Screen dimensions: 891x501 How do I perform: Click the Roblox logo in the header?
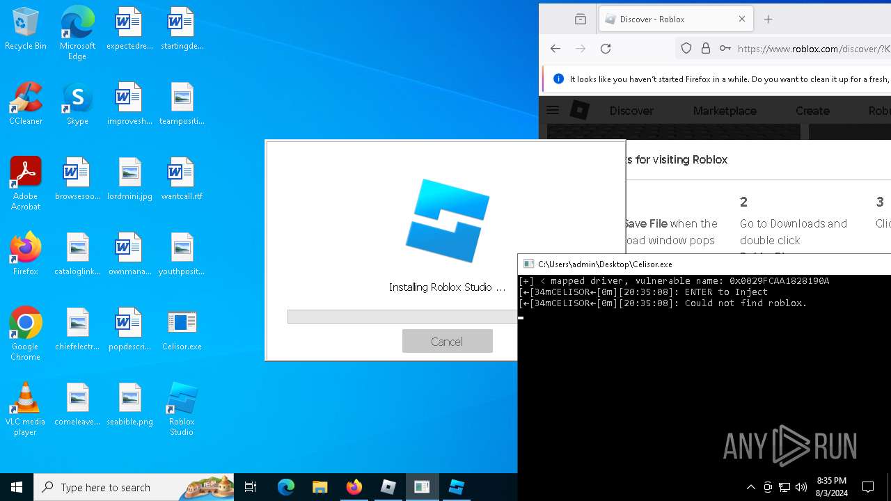pos(579,110)
